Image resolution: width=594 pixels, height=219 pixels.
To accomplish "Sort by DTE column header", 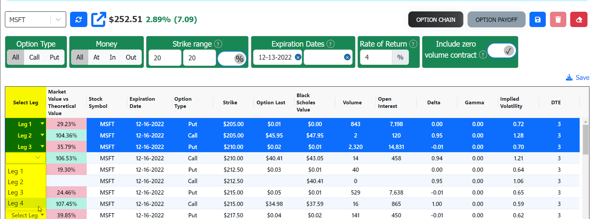I will tap(556, 102).
